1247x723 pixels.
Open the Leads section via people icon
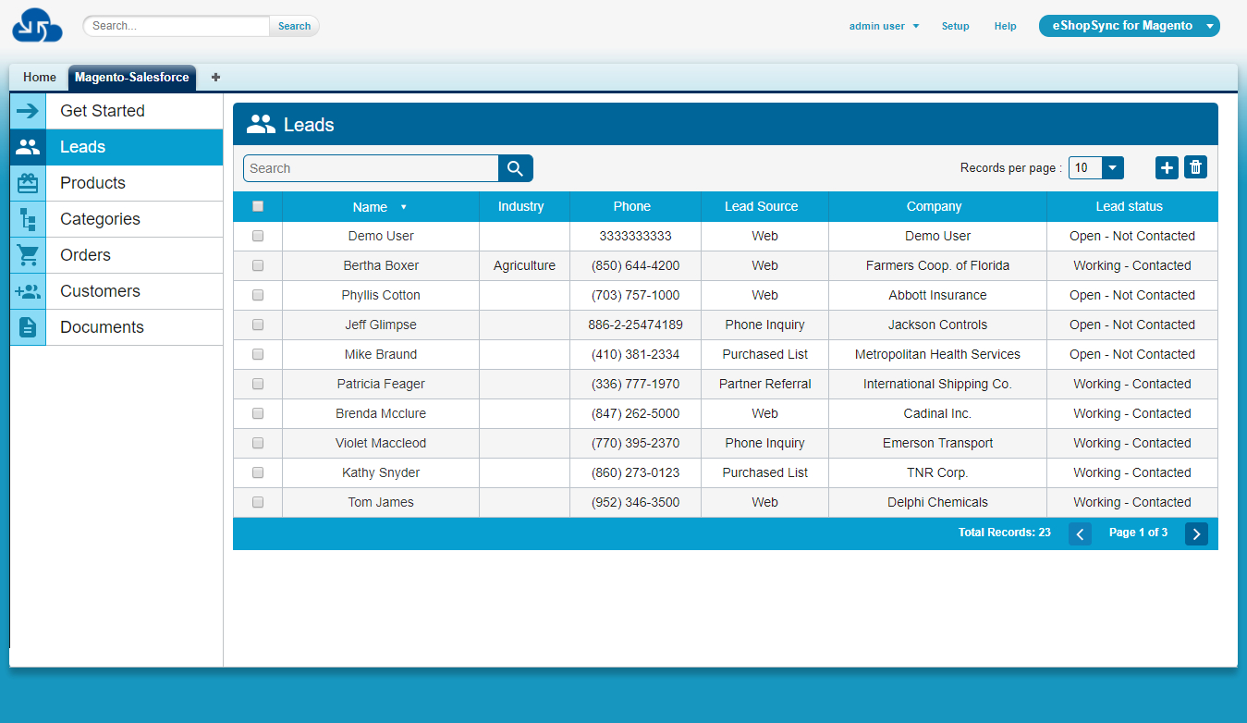(x=28, y=146)
